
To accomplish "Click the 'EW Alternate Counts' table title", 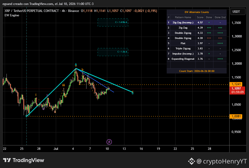I will [x=197, y=12].
